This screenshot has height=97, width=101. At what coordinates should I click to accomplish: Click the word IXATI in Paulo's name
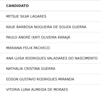point(36,37)
